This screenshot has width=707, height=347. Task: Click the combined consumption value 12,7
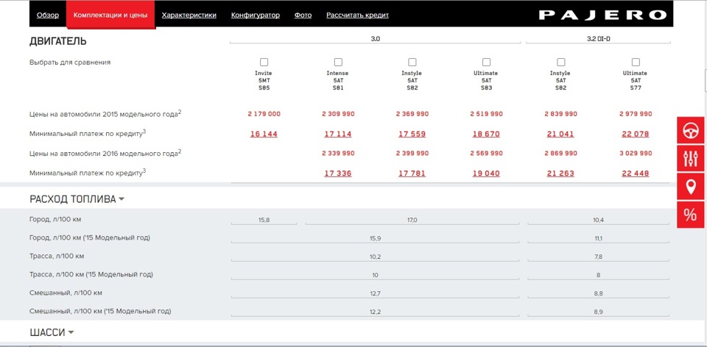pos(375,293)
